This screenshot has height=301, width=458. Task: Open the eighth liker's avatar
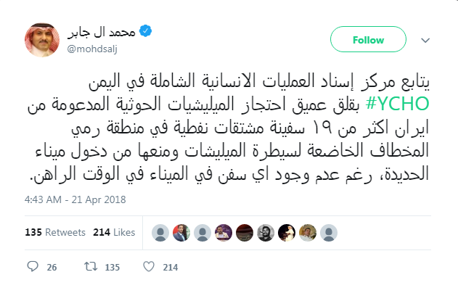click(308, 233)
